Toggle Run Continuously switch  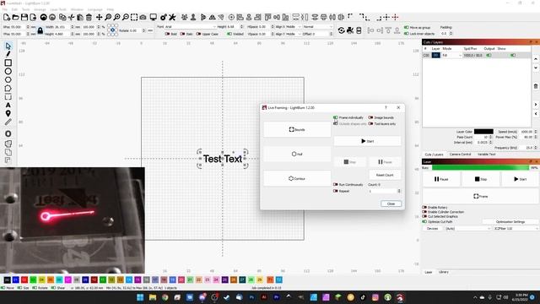click(336, 185)
